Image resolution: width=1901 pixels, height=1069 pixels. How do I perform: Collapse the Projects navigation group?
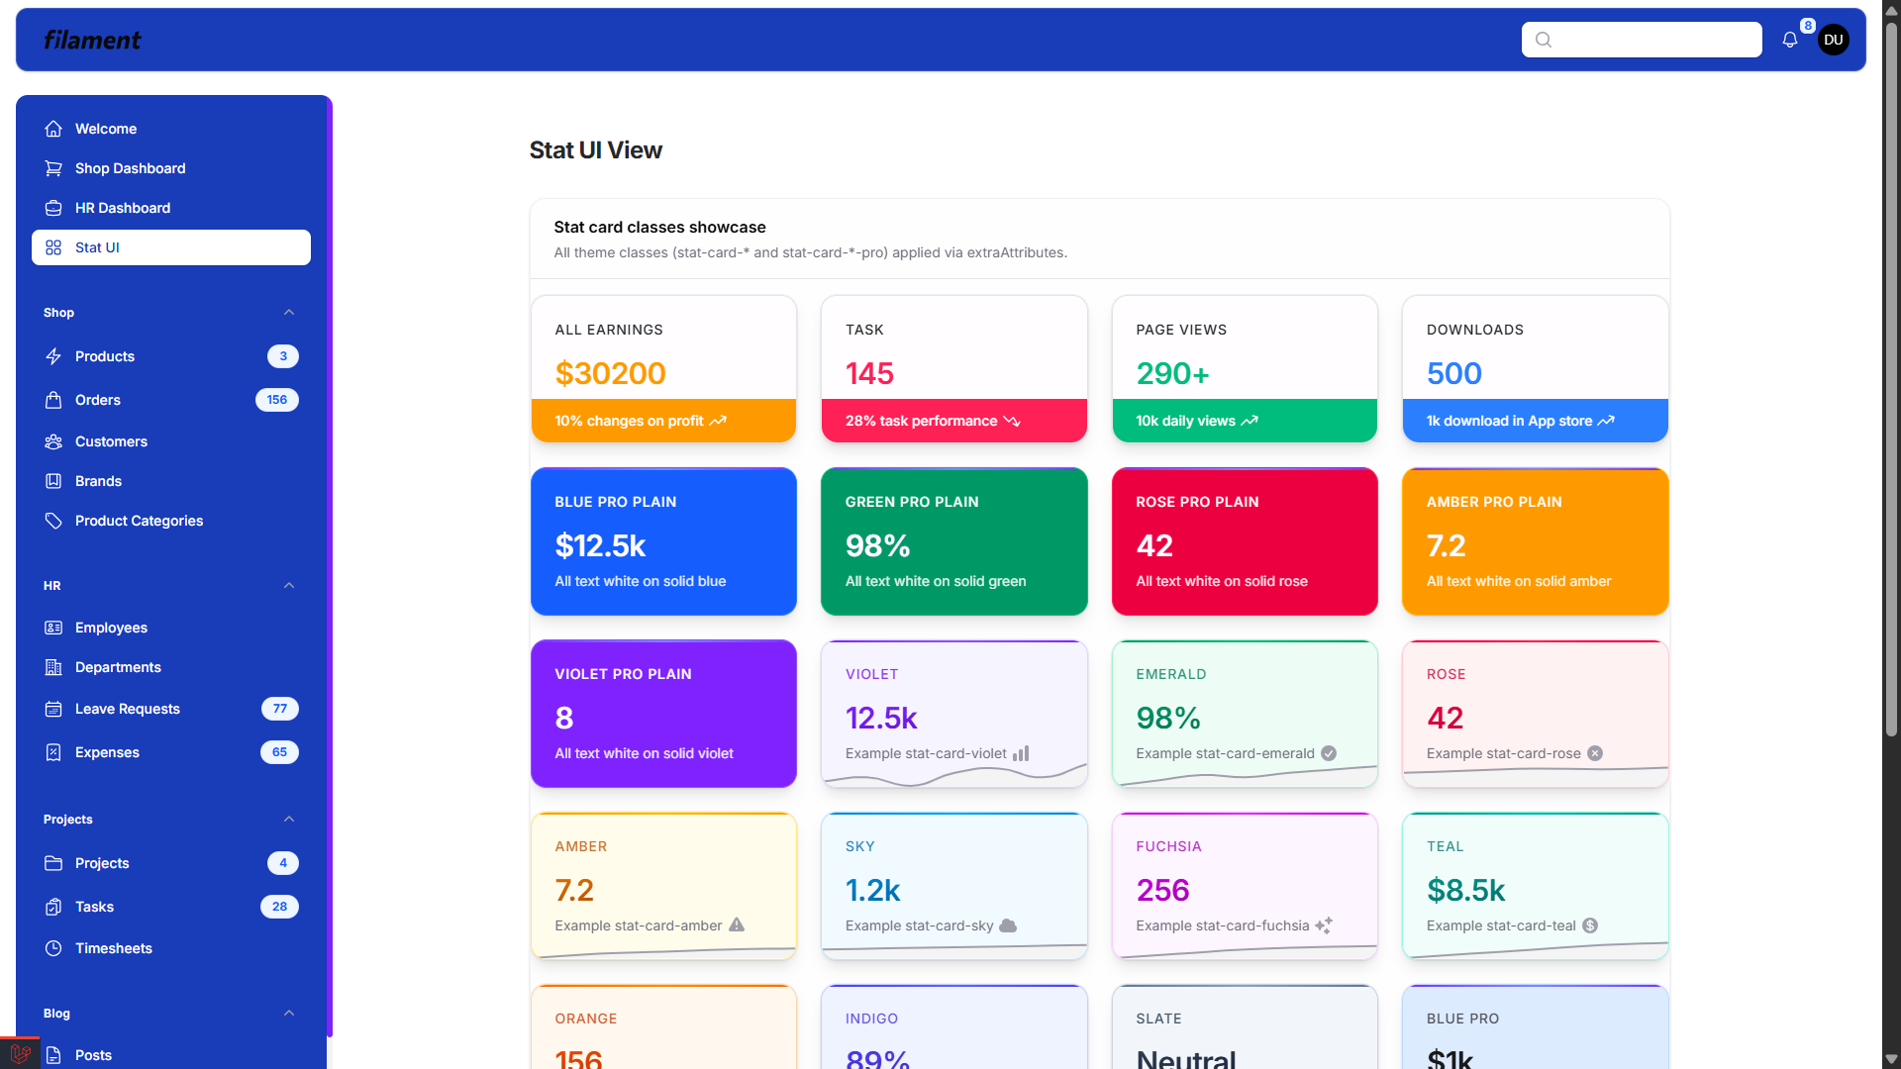tap(289, 820)
